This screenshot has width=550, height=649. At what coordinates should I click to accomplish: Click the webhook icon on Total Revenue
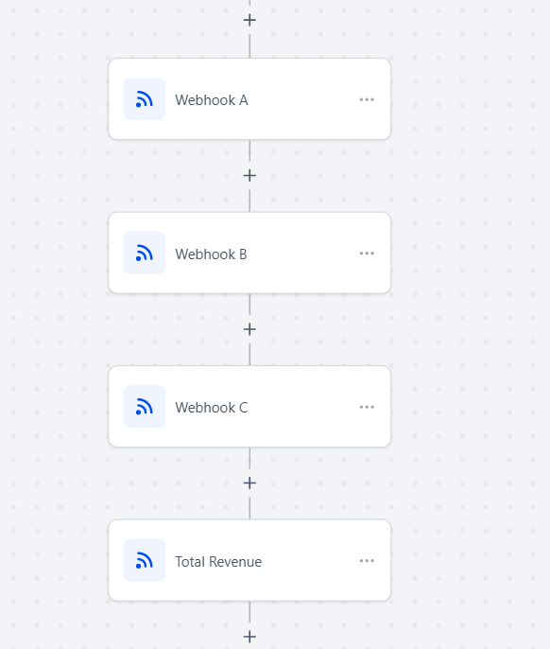(x=145, y=560)
